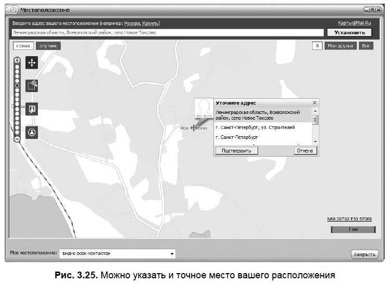This screenshot has width=389, height=283.
Task: Open the 'Мое местоположение' visibility dropdown
Action: click(x=117, y=253)
